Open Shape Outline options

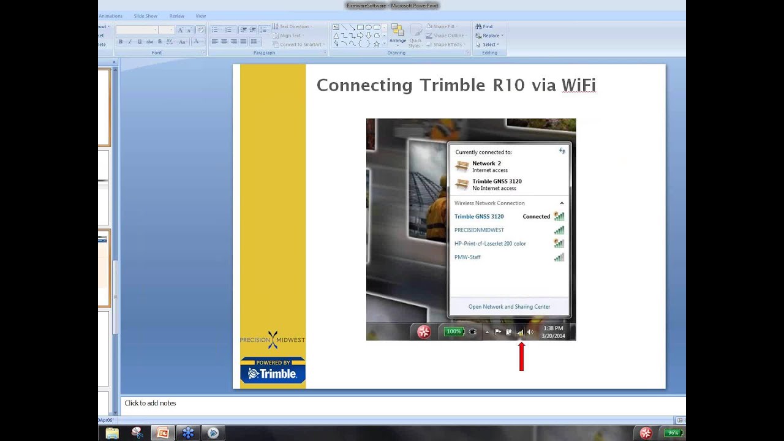click(x=445, y=36)
